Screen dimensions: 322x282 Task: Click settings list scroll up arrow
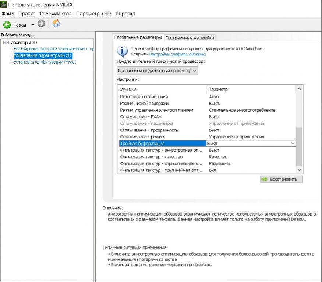click(299, 89)
